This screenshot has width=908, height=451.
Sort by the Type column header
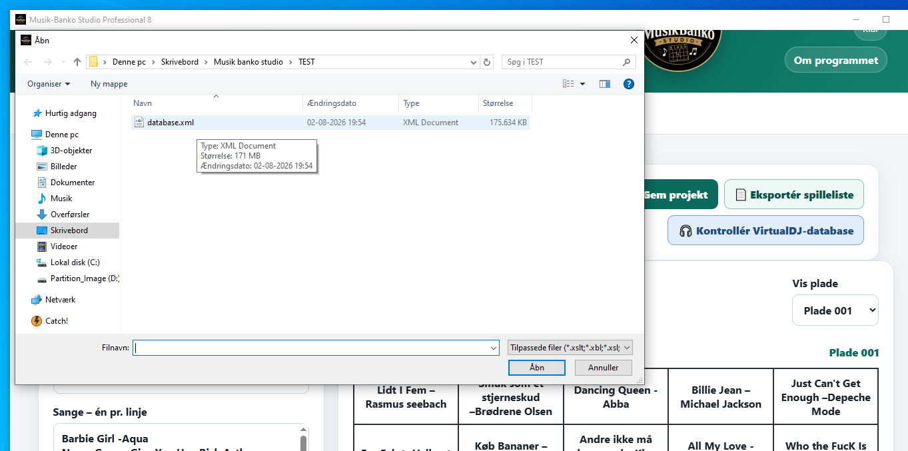click(x=438, y=103)
